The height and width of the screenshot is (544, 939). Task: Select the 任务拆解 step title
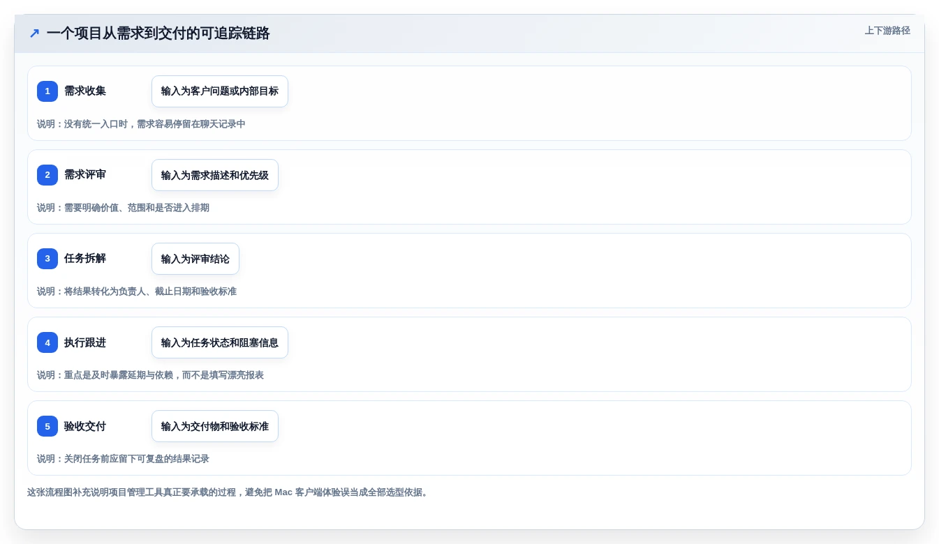click(x=85, y=259)
